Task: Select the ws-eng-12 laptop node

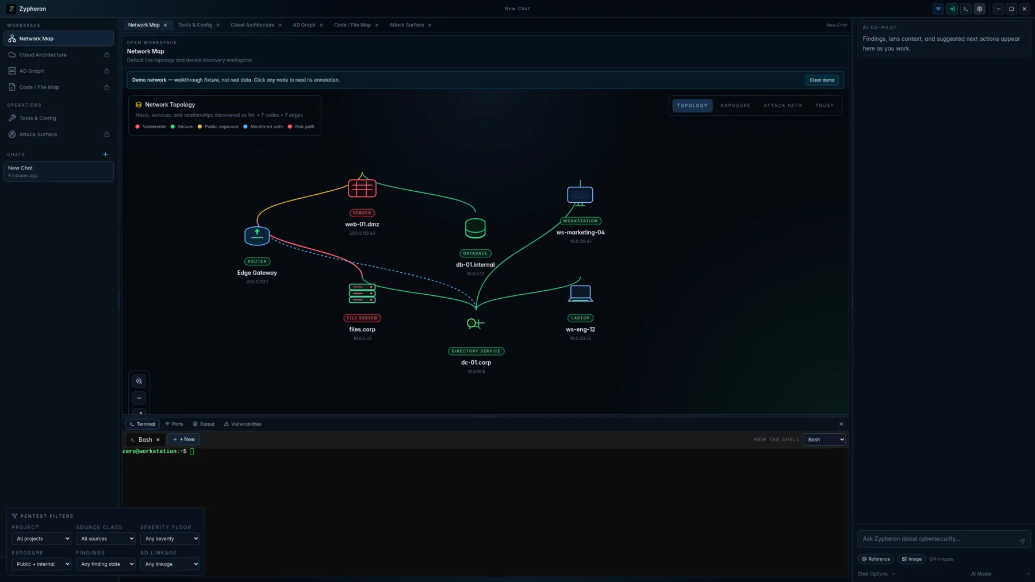Action: coord(580,293)
